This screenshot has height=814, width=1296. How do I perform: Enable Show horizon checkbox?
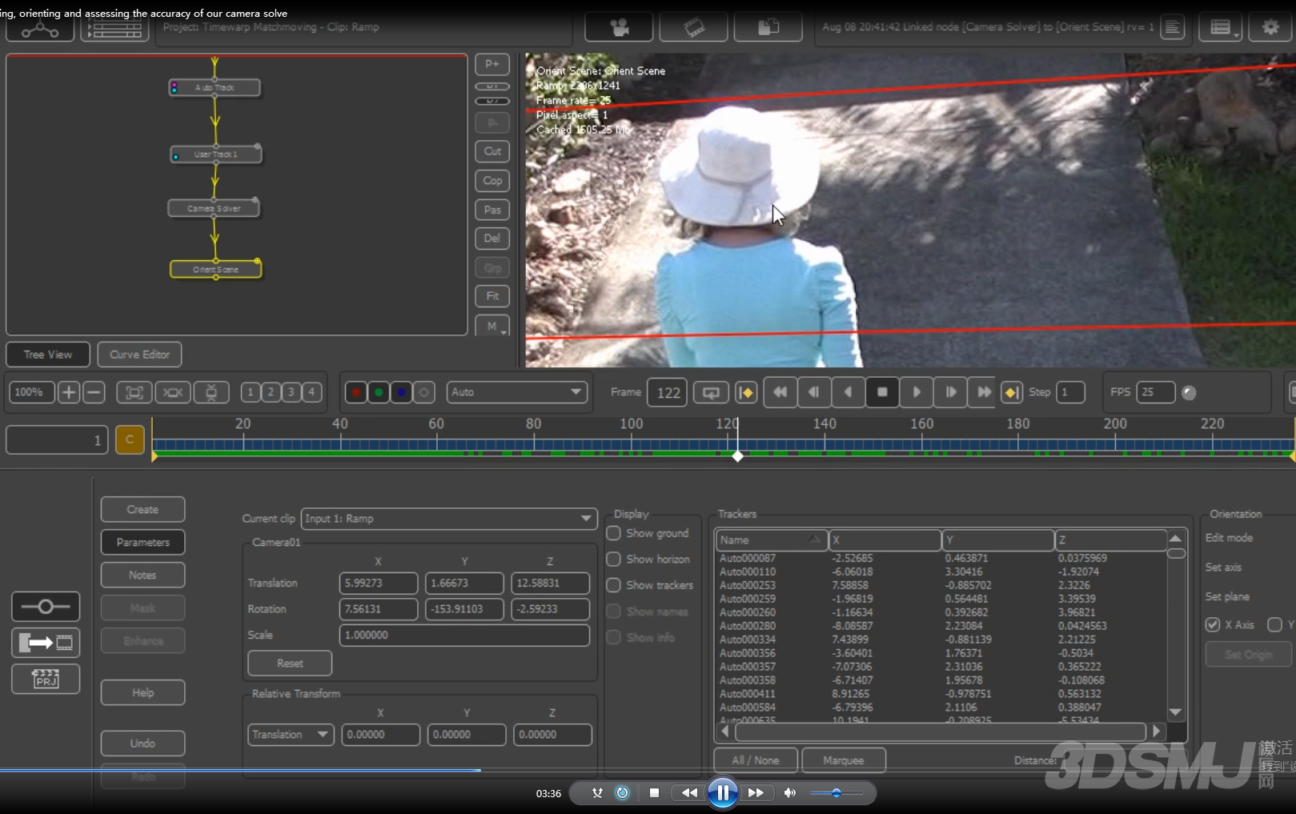pos(614,559)
